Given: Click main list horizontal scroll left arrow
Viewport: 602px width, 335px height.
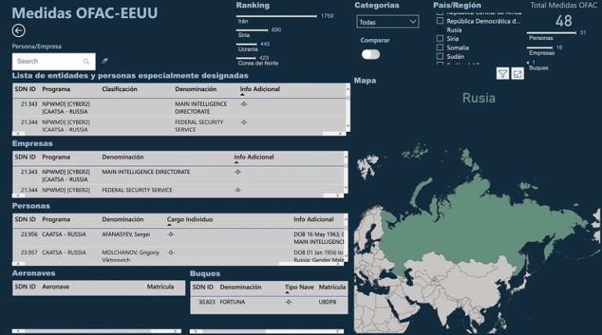Looking at the screenshot, I should coord(18,133).
